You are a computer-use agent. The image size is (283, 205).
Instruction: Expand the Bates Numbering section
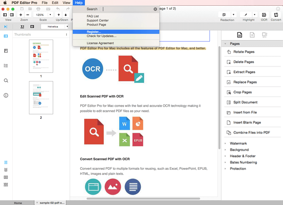pyautogui.click(x=225, y=163)
